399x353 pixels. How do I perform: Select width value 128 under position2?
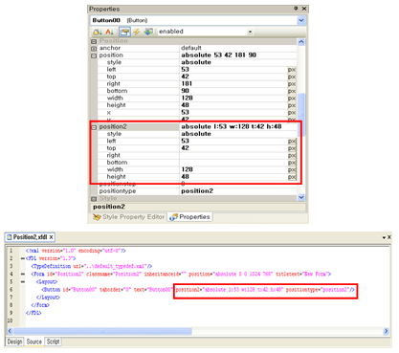pos(187,169)
